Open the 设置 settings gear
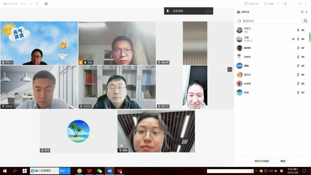The width and height of the screenshot is (311, 175). pos(268,4)
